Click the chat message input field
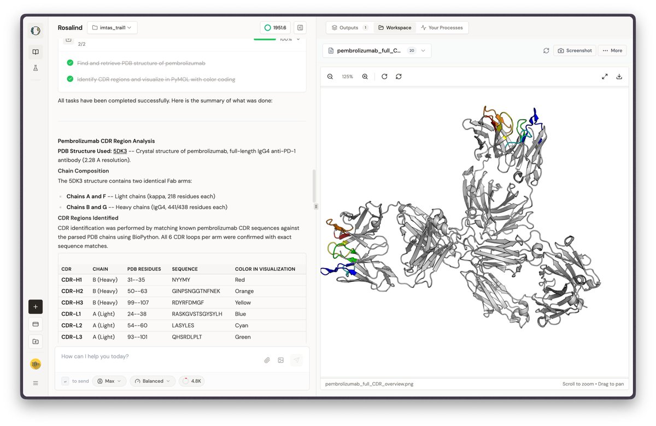This screenshot has width=656, height=426. coord(159,356)
